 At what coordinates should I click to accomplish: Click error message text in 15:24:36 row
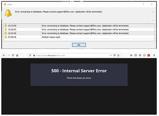tap(85, 33)
